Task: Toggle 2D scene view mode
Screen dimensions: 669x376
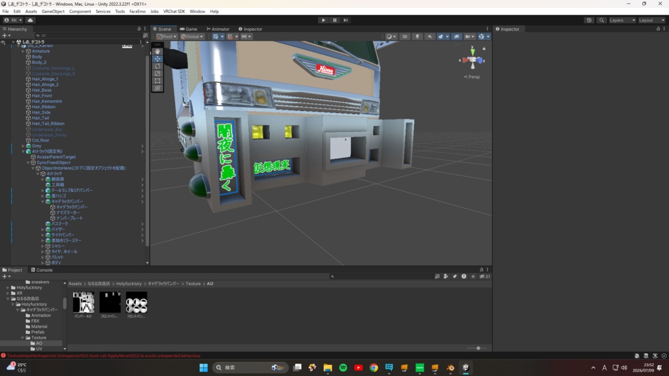Action: point(405,37)
